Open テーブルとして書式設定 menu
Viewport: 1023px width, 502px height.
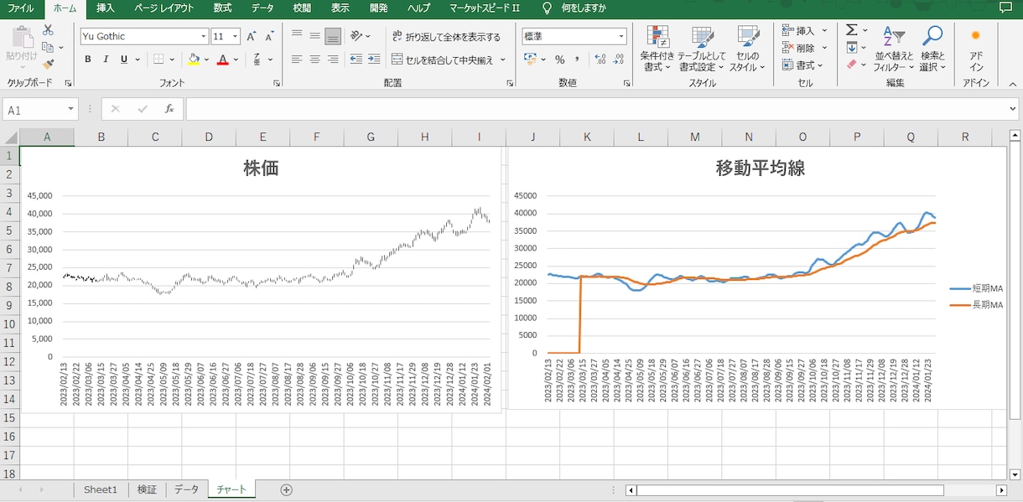702,49
